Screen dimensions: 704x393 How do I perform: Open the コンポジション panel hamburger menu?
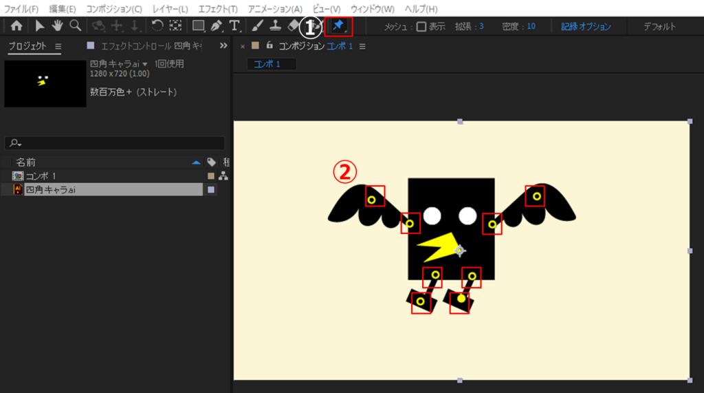362,46
